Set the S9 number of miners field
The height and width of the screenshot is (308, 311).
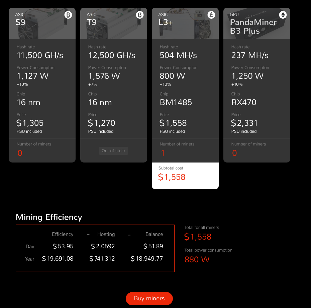coord(20,153)
